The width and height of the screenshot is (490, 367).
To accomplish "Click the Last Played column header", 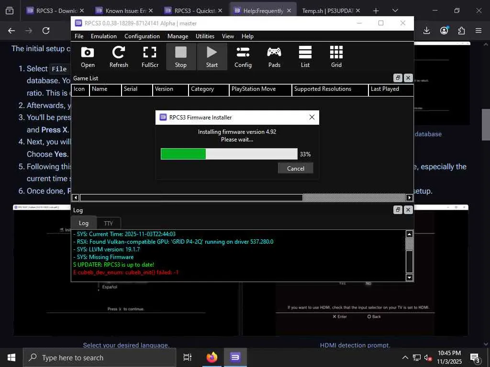I will (x=391, y=89).
